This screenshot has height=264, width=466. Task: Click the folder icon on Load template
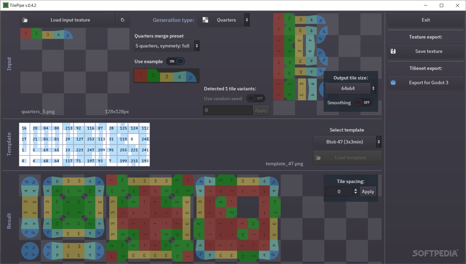coord(318,157)
